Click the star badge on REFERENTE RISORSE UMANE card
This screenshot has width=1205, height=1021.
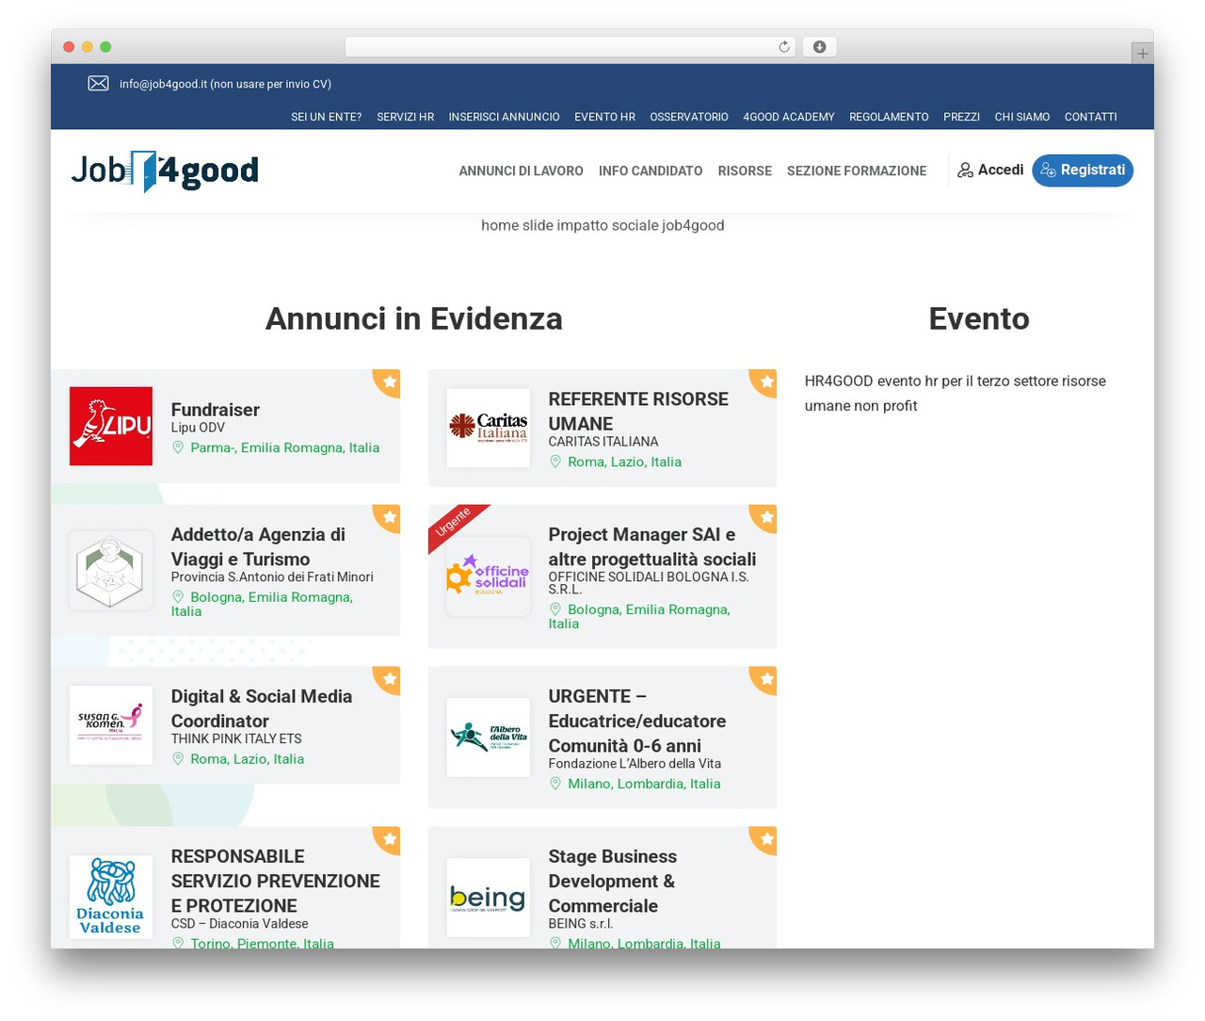[x=766, y=381]
